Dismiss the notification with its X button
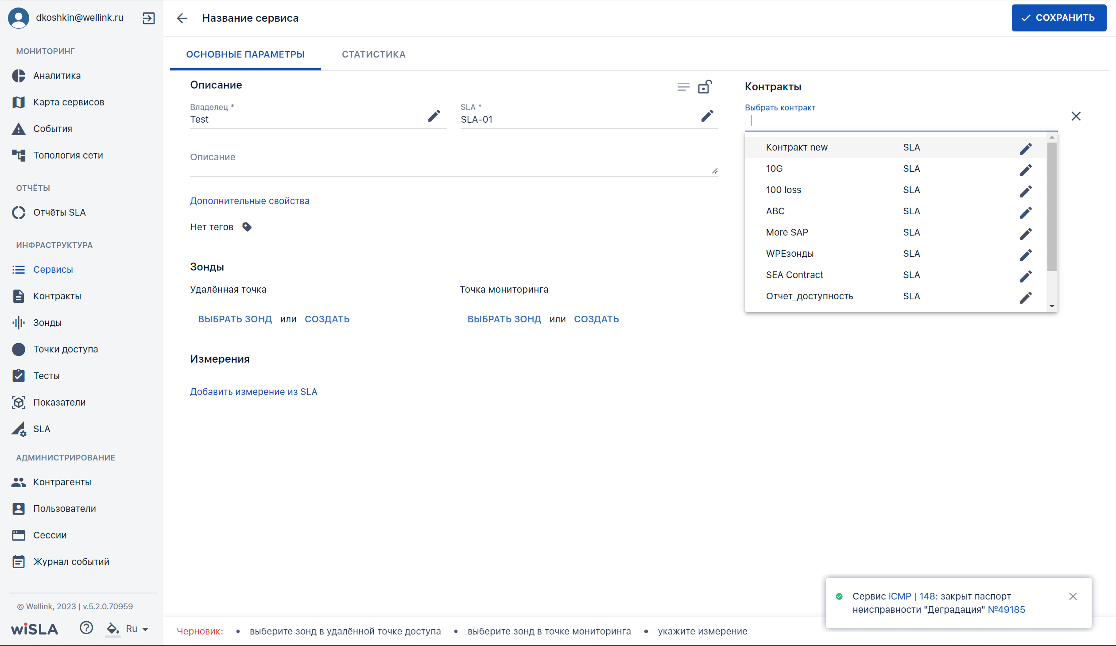1116x646 pixels. coord(1073,596)
